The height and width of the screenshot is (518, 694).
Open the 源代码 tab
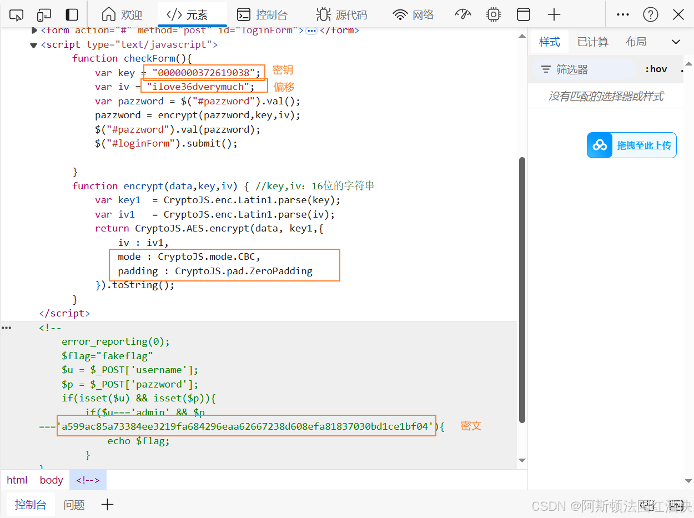click(x=341, y=14)
